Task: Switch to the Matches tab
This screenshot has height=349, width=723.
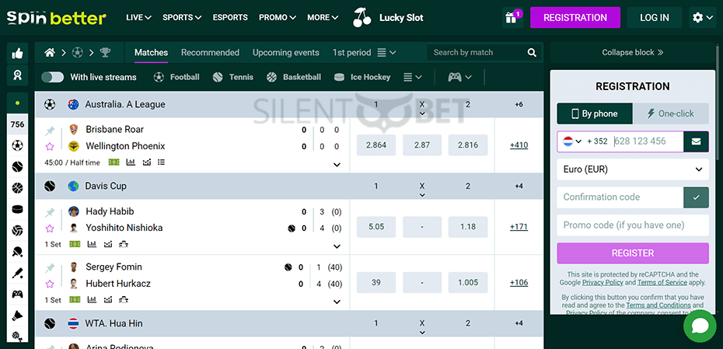Action: click(152, 53)
